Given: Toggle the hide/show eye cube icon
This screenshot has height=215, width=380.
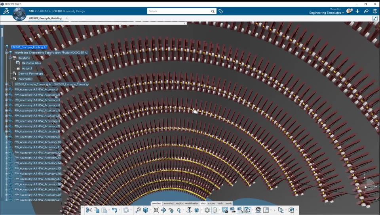Looking at the screenshot, I should pyautogui.click(x=233, y=210).
